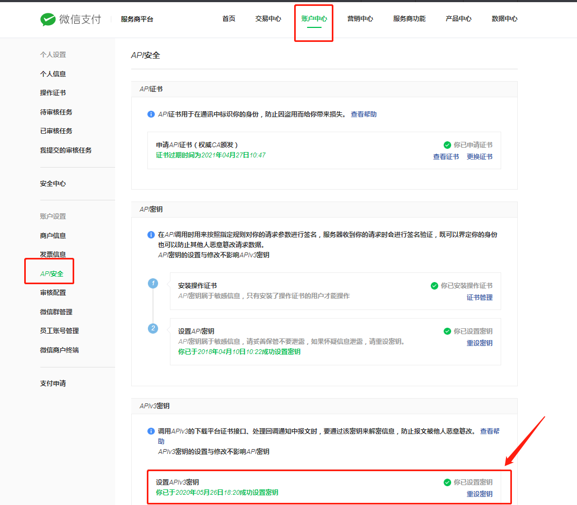The width and height of the screenshot is (577, 505).
Task: Open the 首页 top navigation tab
Action: click(x=229, y=19)
